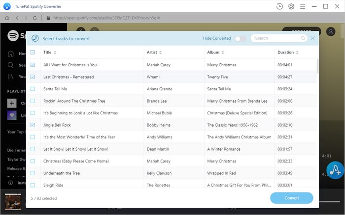This screenshot has height=215, width=345.
Task: Uncheck the Jingle Bell Rock track
Action: click(x=33, y=125)
